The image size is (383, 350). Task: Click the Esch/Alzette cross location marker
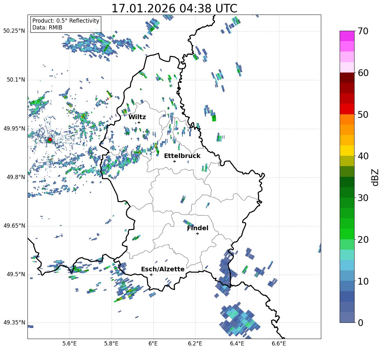151,275
